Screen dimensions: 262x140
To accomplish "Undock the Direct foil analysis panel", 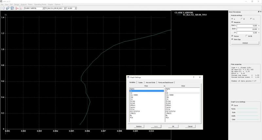I will pyautogui.click(x=258, y=12).
